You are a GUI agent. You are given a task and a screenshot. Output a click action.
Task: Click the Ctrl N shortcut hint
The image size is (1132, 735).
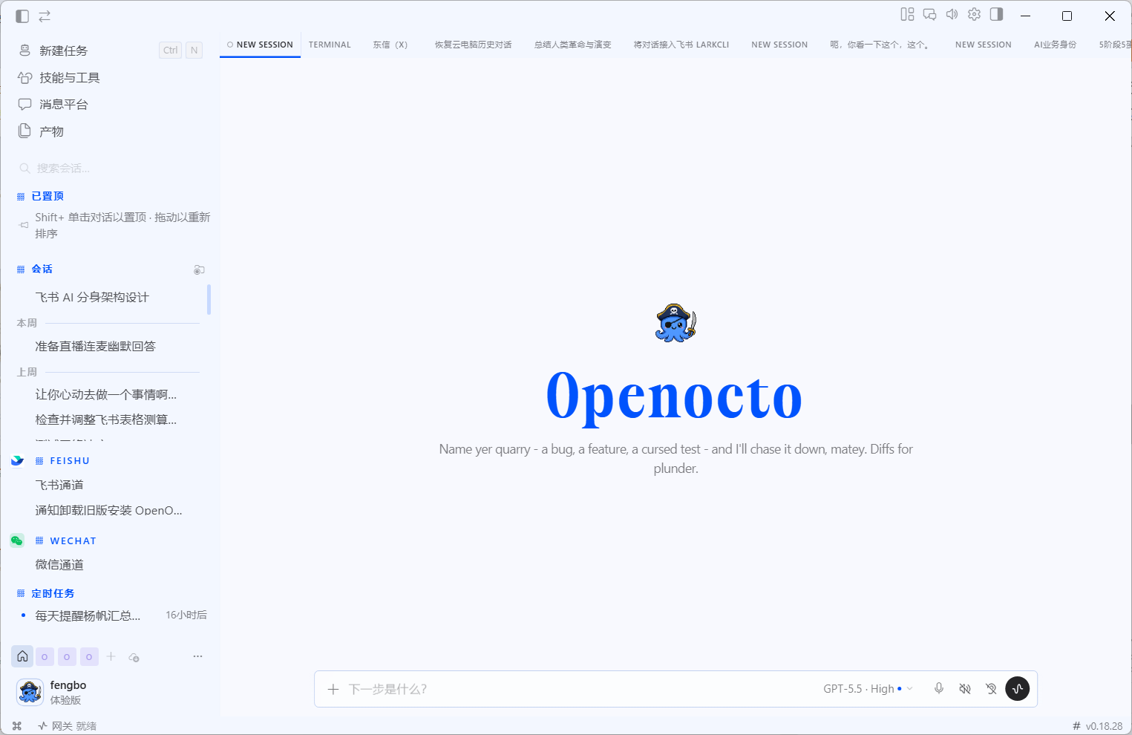[180, 50]
